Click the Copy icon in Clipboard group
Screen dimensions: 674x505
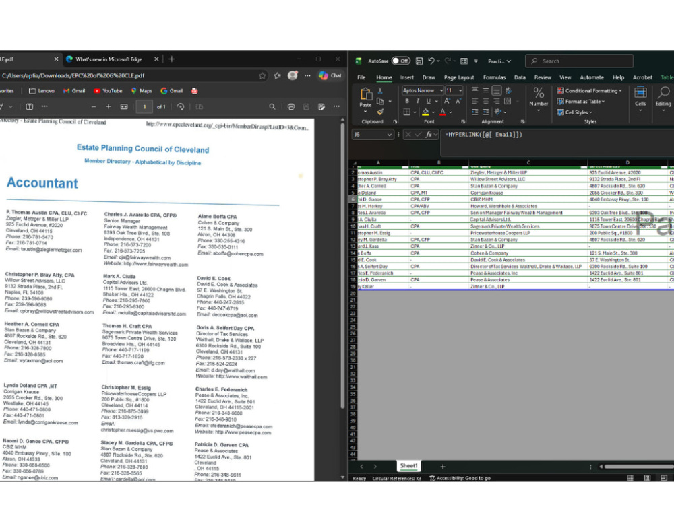click(380, 102)
